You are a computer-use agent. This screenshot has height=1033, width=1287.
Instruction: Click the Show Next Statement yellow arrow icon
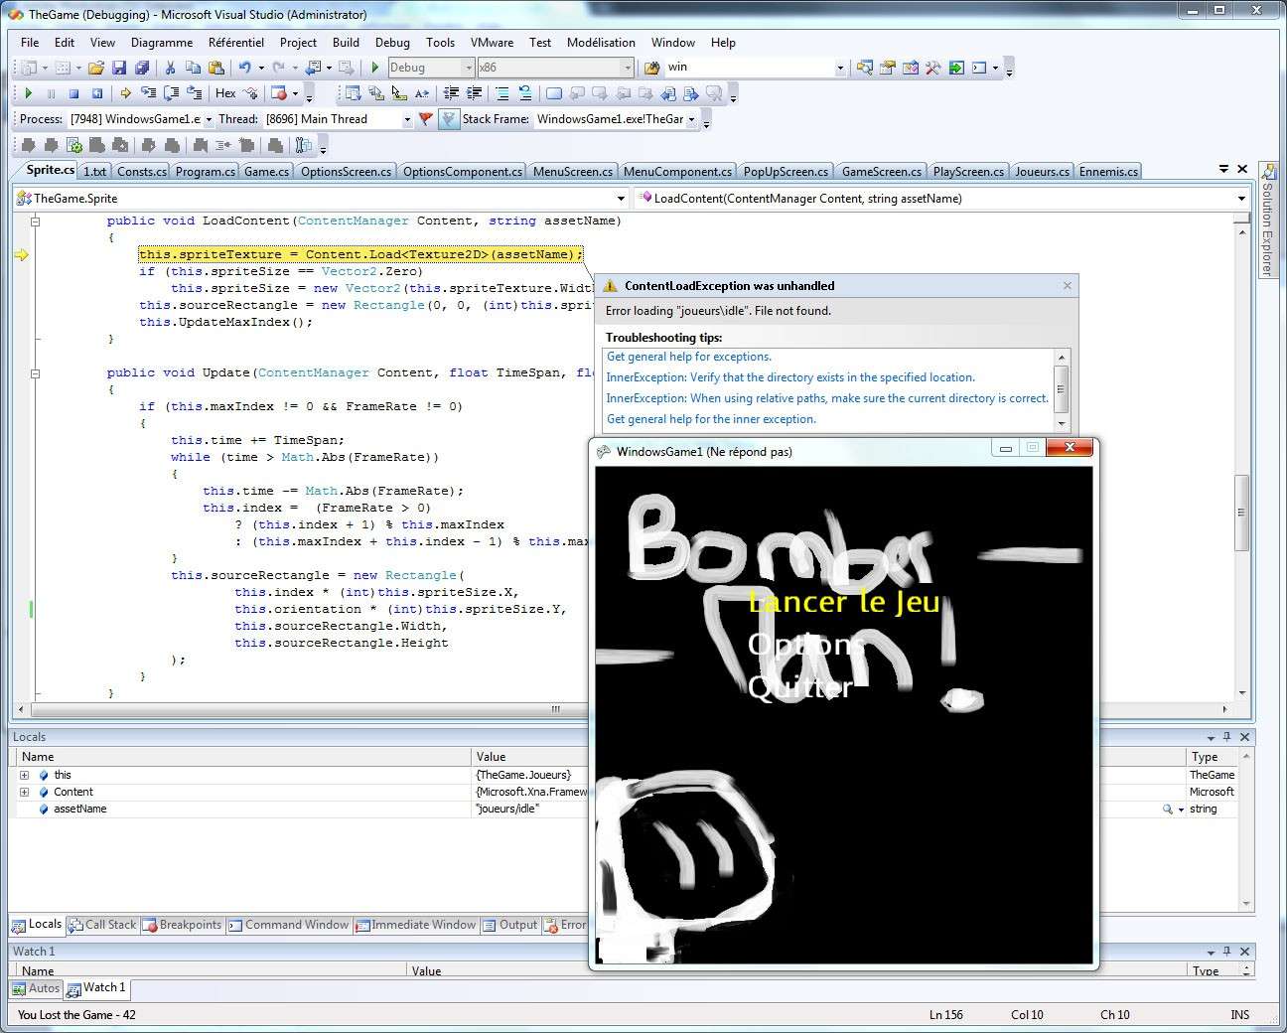coord(125,93)
